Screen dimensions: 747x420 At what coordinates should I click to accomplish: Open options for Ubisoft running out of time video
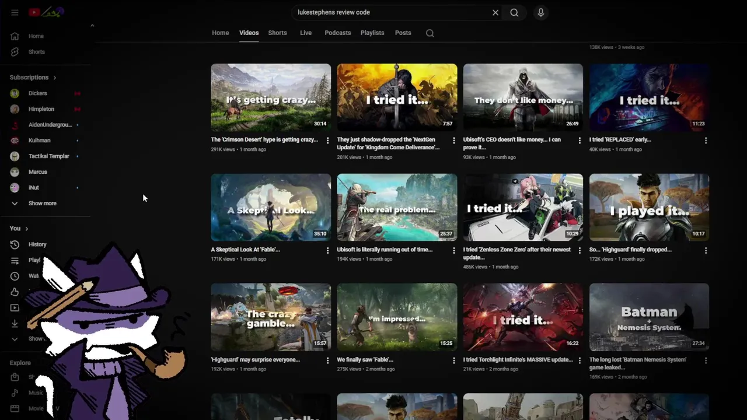tap(453, 250)
